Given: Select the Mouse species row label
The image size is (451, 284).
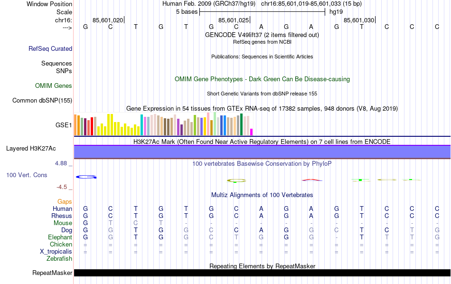Looking at the screenshot, I should pyautogui.click(x=63, y=223).
